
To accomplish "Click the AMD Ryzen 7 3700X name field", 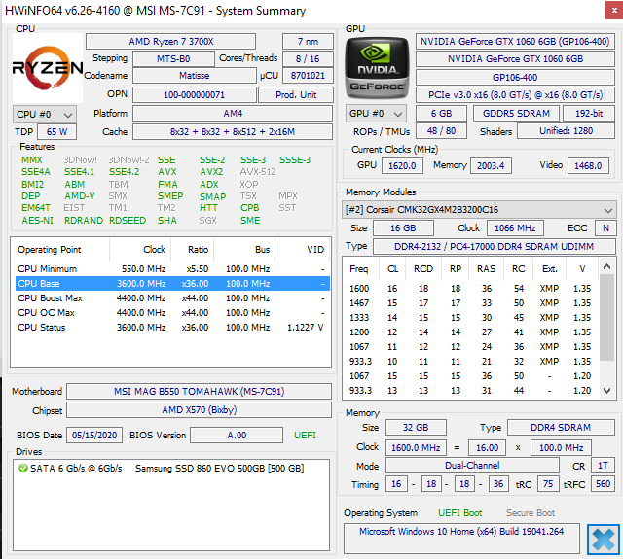I will click(171, 41).
